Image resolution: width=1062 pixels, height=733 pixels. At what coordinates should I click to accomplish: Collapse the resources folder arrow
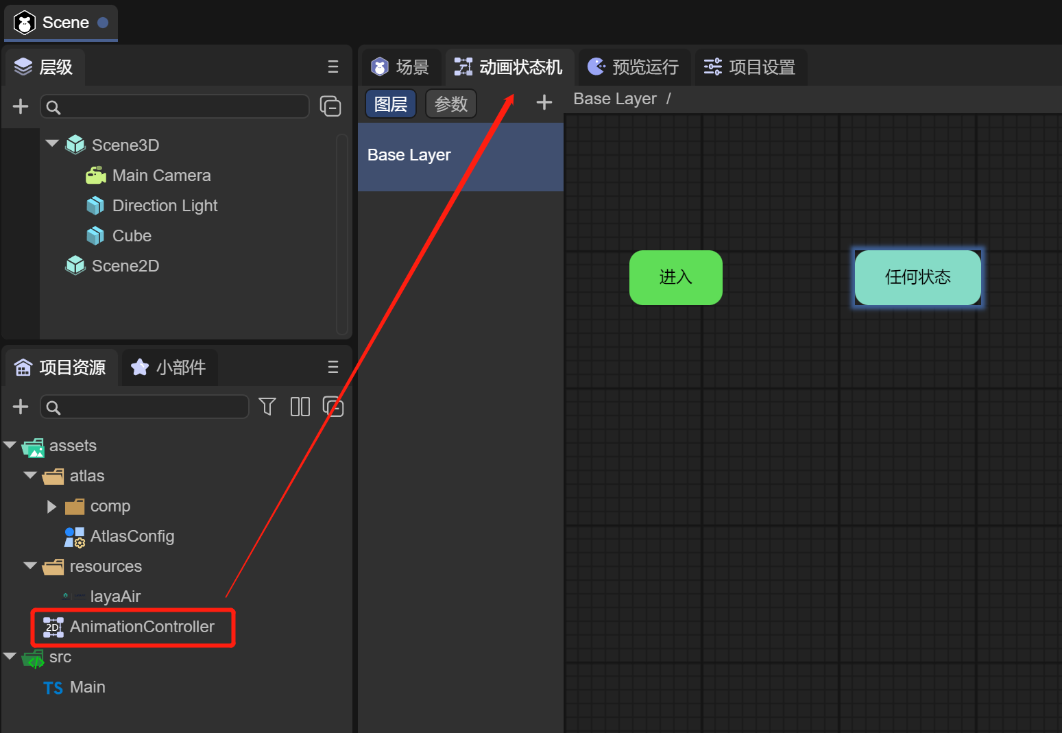tap(30, 566)
